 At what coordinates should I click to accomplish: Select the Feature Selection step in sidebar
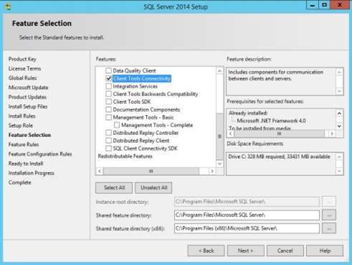(29, 135)
